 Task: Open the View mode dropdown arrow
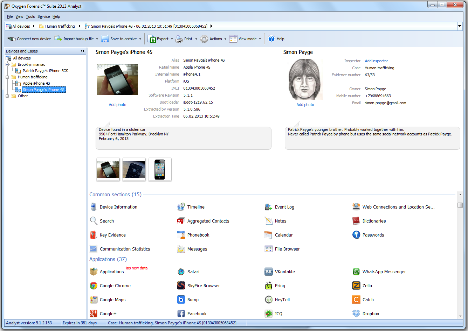coord(260,39)
